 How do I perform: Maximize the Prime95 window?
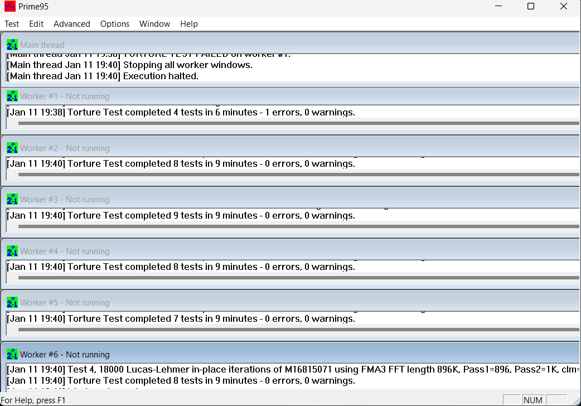531,6
